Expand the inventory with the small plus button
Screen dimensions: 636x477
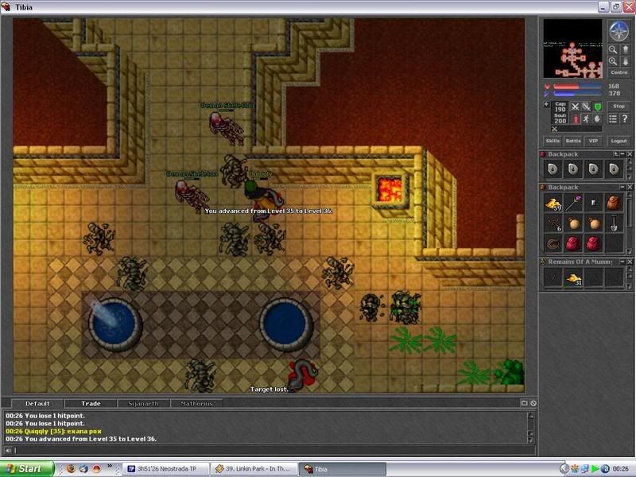pyautogui.click(x=547, y=105)
